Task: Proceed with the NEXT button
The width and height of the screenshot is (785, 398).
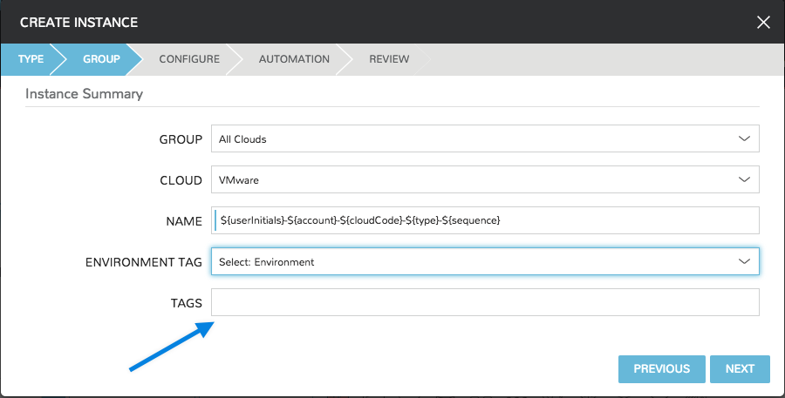Action: coord(740,368)
